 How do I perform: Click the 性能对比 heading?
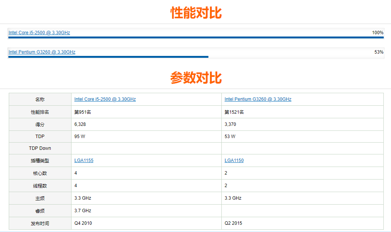196,13
